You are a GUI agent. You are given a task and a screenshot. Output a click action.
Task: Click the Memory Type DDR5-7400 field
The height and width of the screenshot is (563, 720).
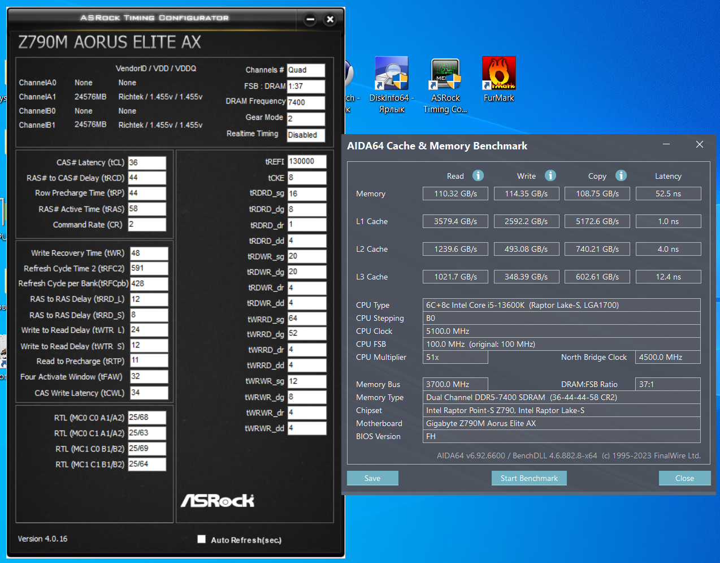(x=562, y=397)
